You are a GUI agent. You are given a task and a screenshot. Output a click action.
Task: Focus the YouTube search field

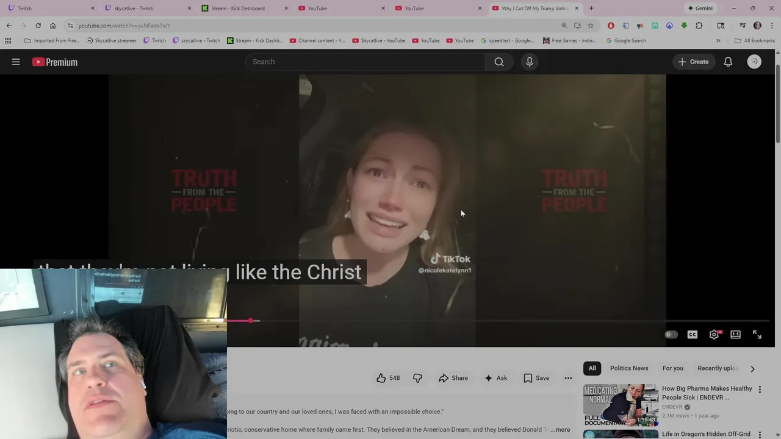(365, 62)
